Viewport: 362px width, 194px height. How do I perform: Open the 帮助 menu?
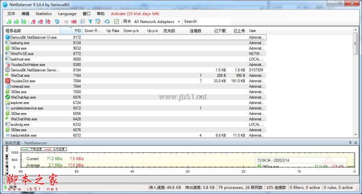coord(100,14)
